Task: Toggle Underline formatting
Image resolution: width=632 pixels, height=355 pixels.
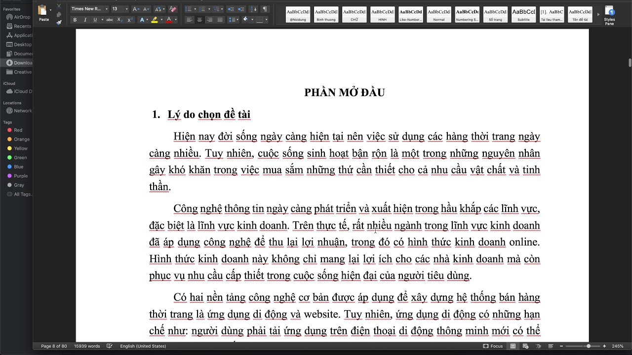Action: pos(94,20)
